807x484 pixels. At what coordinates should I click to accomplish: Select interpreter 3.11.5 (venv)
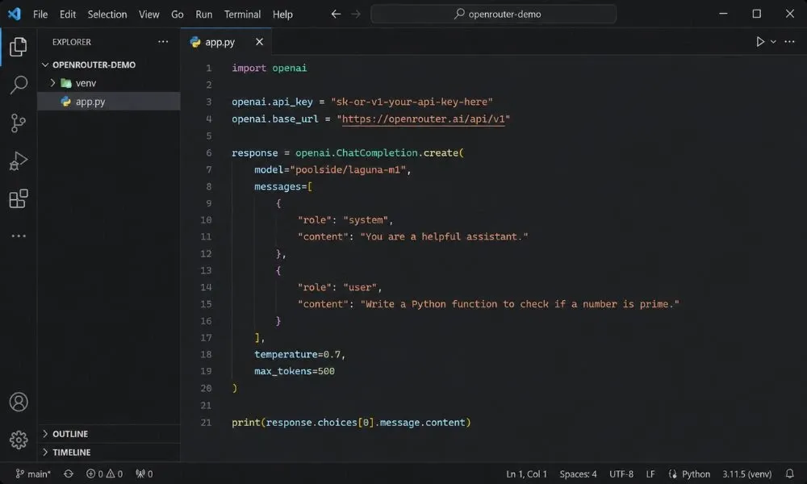746,474
